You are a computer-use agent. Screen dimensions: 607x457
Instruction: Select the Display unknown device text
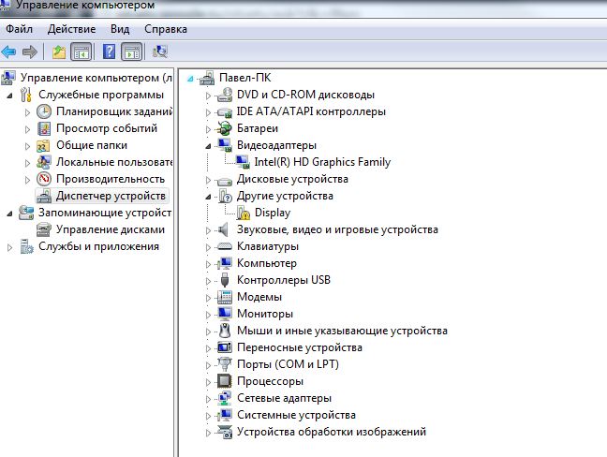pyautogui.click(x=273, y=213)
